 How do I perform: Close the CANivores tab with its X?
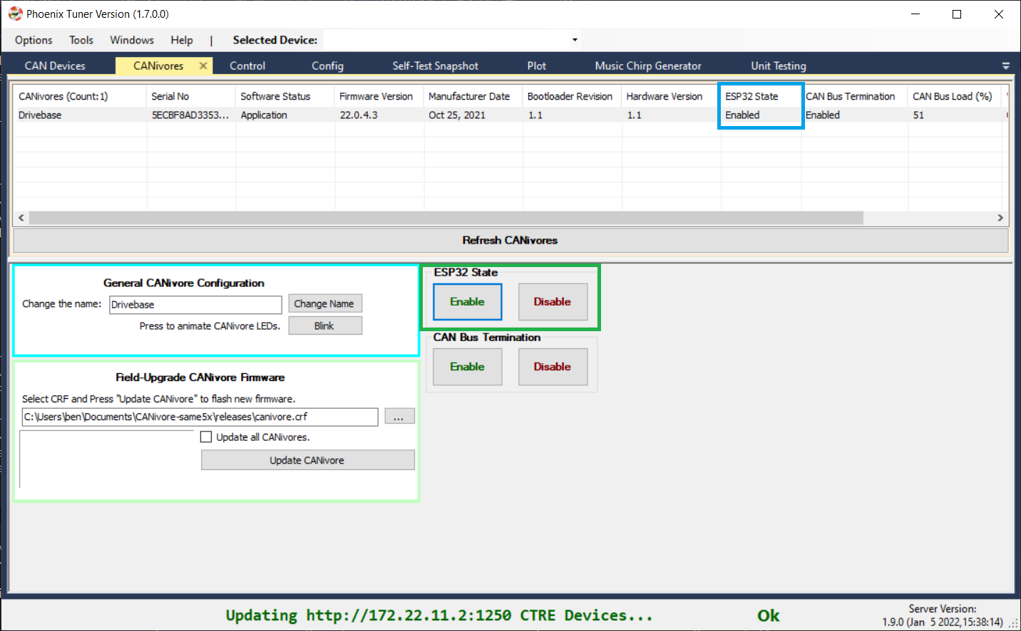[x=203, y=66]
